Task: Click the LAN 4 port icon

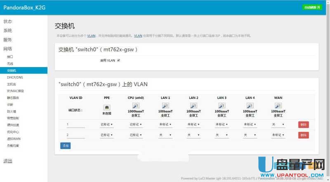Action: [250, 106]
